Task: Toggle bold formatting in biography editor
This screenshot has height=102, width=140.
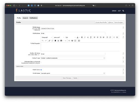Action: tap(82, 37)
